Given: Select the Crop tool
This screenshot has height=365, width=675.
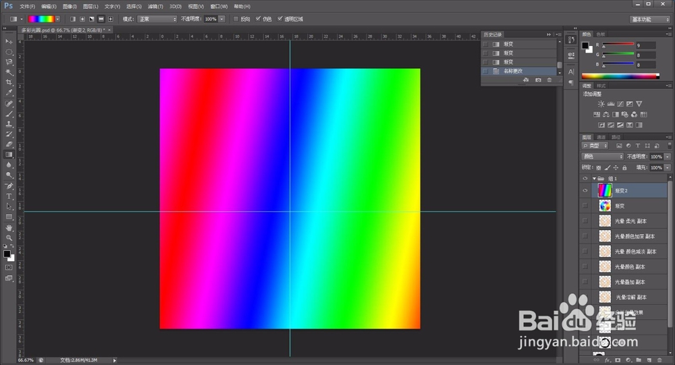Looking at the screenshot, I should (9, 82).
